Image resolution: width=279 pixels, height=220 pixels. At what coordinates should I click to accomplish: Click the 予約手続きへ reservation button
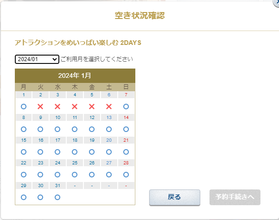pos(235,197)
